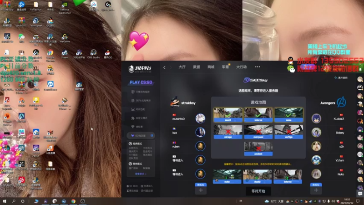Click 特色模式 section heading

pos(135,164)
